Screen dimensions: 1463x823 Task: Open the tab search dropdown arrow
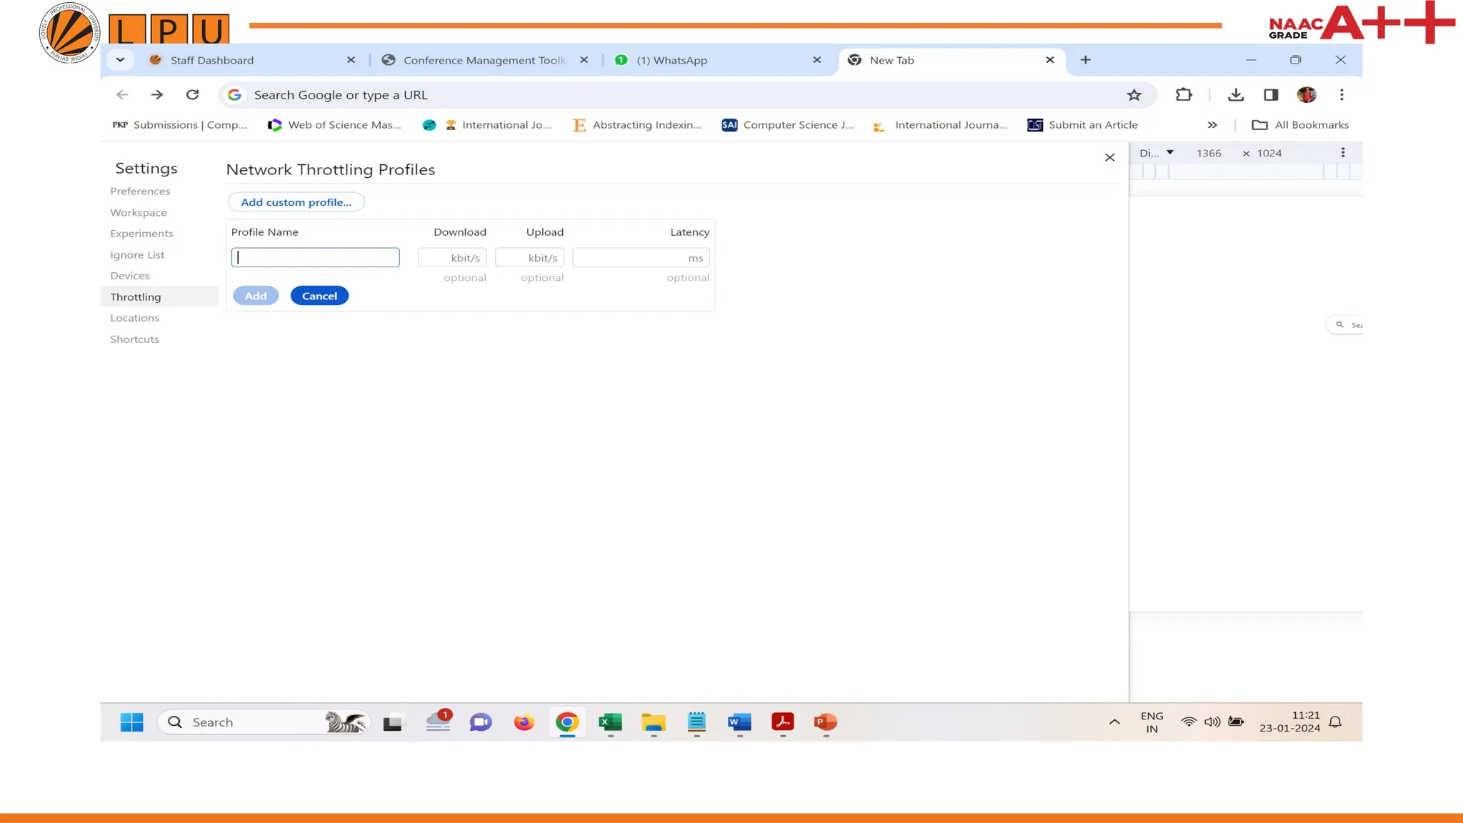click(x=120, y=60)
